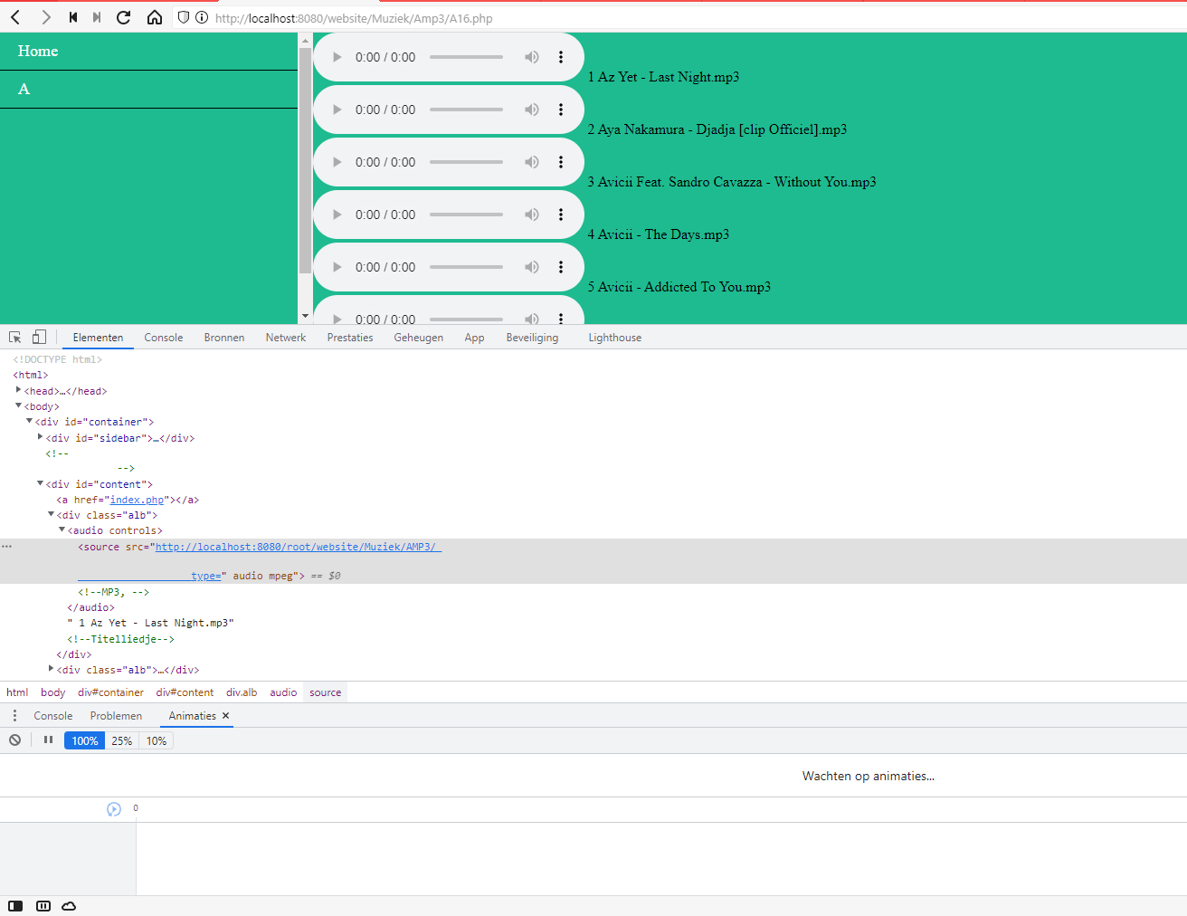Select div#content in the breadcrumb
The image size is (1187, 916).
coord(185,692)
